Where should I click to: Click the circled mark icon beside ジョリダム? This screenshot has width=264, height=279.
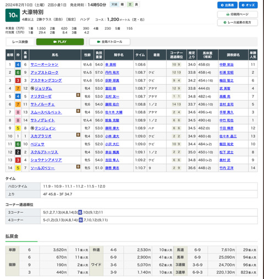[x=32, y=89]
